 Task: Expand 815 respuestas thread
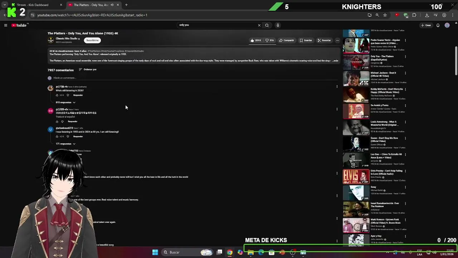65,102
